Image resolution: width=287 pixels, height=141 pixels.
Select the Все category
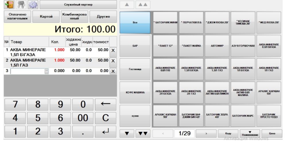click(135, 23)
